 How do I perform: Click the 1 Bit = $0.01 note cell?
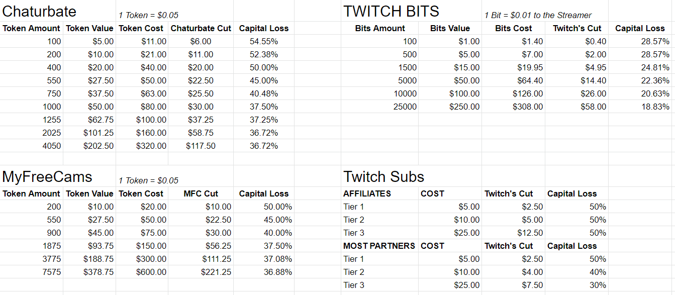(538, 15)
